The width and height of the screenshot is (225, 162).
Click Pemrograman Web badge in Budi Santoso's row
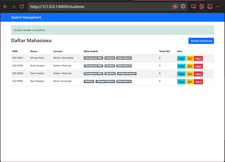coord(93,66)
